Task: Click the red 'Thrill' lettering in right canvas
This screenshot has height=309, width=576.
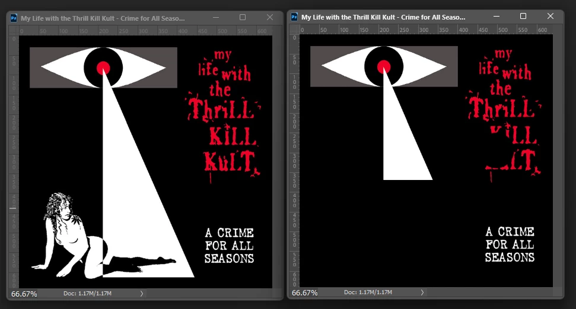Action: (x=504, y=108)
